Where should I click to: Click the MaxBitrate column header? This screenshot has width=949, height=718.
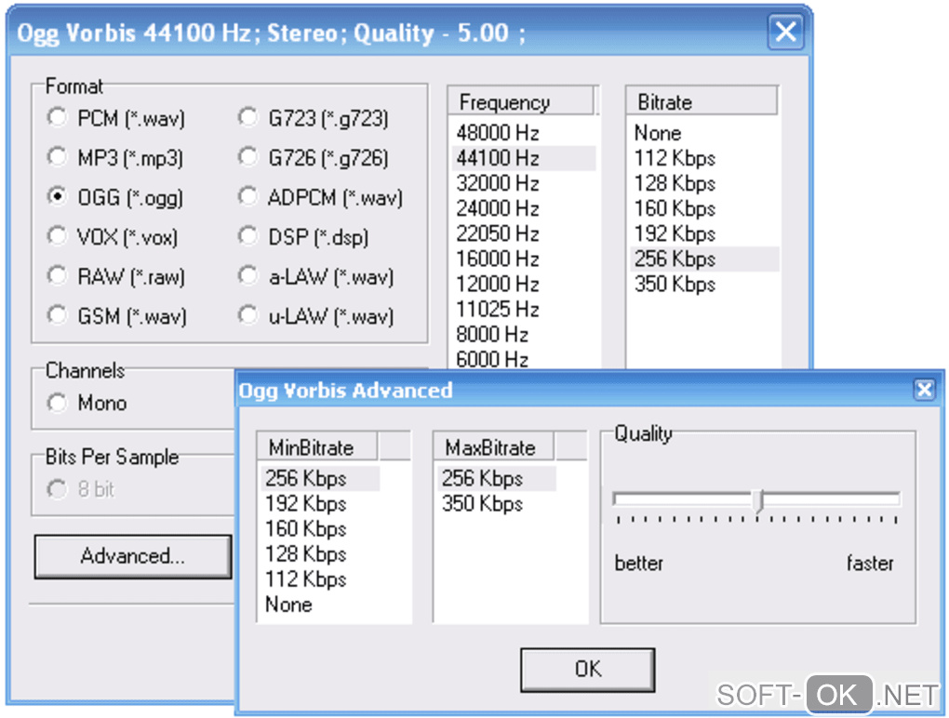[493, 447]
